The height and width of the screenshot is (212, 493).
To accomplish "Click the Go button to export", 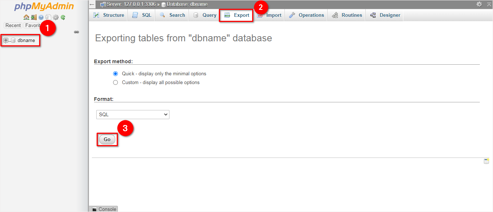I will click(107, 139).
